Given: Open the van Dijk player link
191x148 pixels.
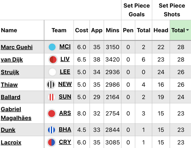Looking at the screenshot, I should point(12,60).
